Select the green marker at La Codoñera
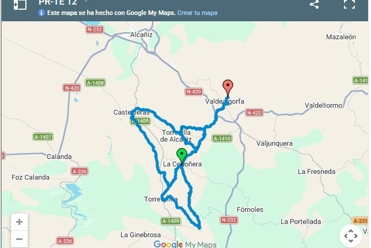 [x=181, y=156]
